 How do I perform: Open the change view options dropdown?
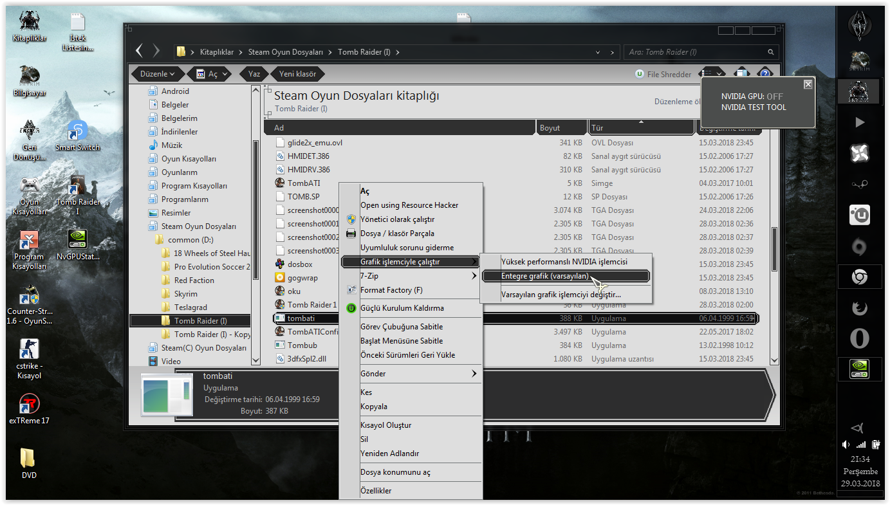[x=720, y=74]
